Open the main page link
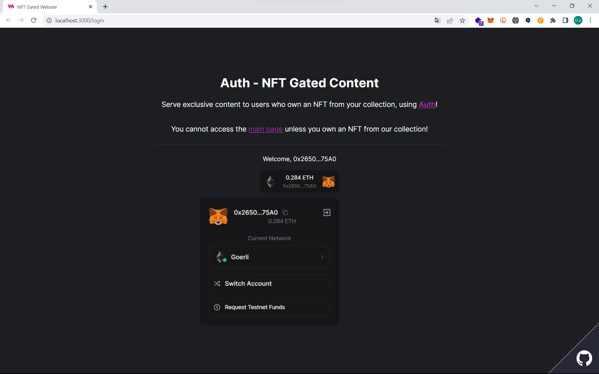The height and width of the screenshot is (374, 599). click(265, 129)
